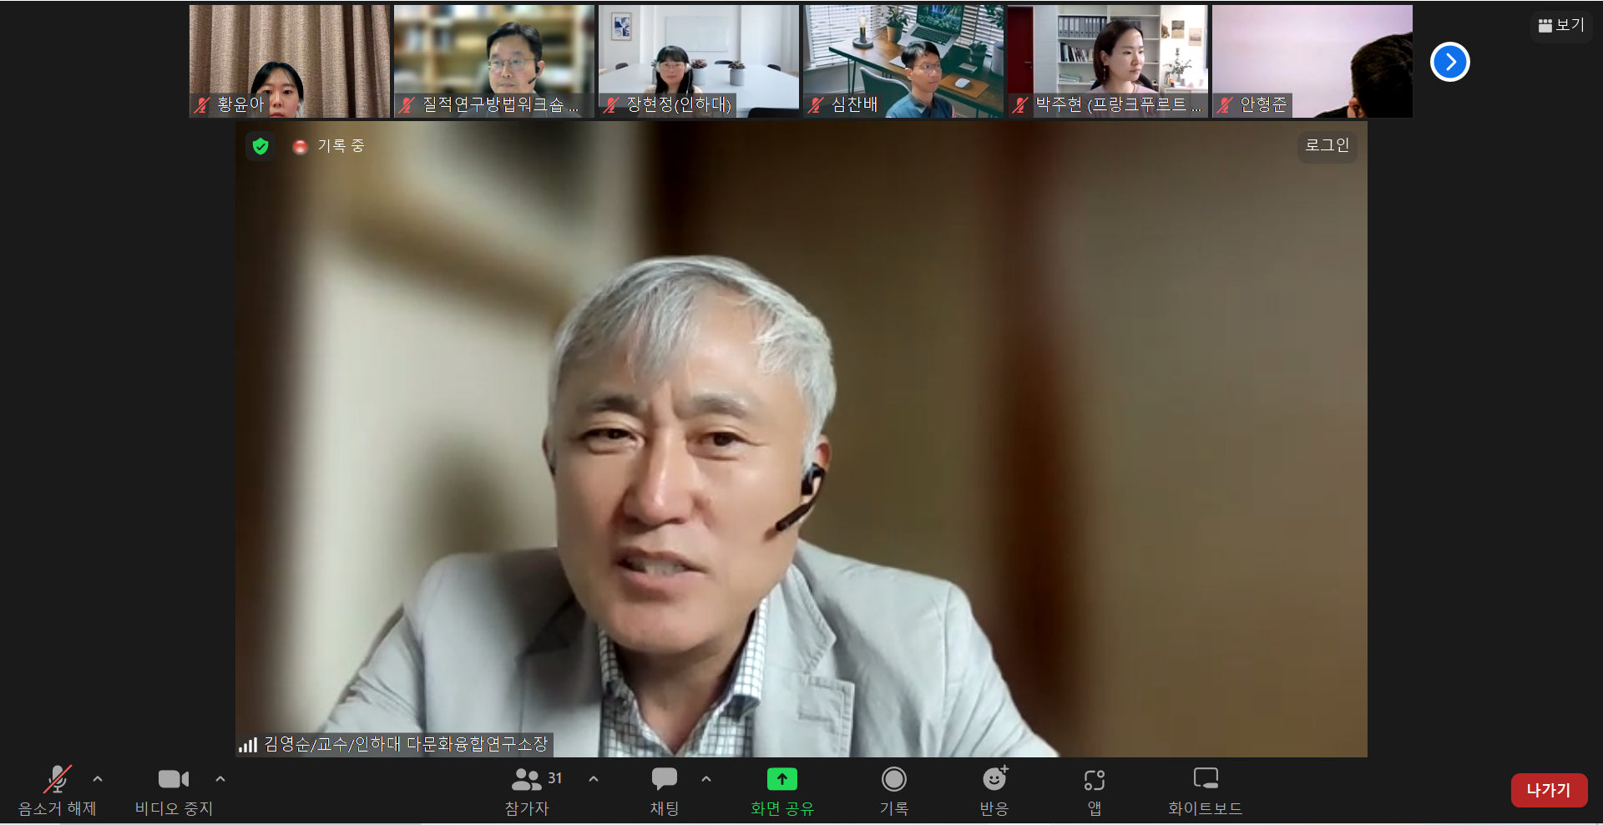Screen dimensions: 1603x825
Task: Expand chat options arrow
Action: point(706,779)
